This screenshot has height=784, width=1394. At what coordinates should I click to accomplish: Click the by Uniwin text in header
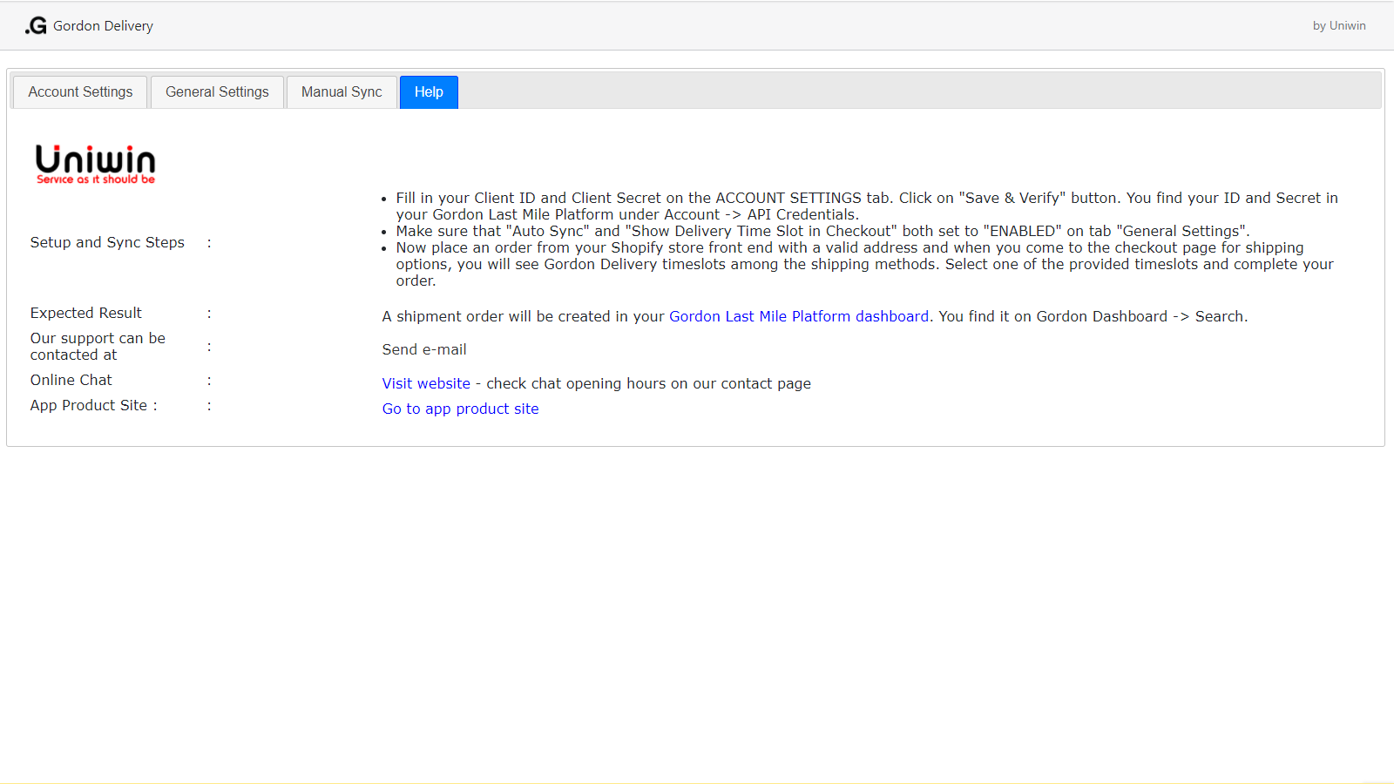point(1339,26)
